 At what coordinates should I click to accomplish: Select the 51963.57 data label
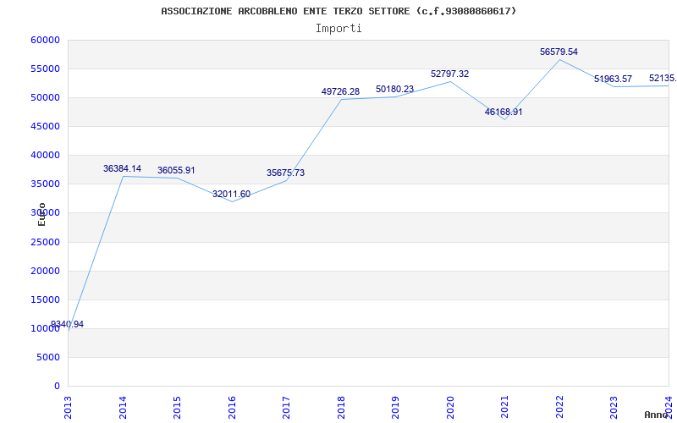coord(613,80)
